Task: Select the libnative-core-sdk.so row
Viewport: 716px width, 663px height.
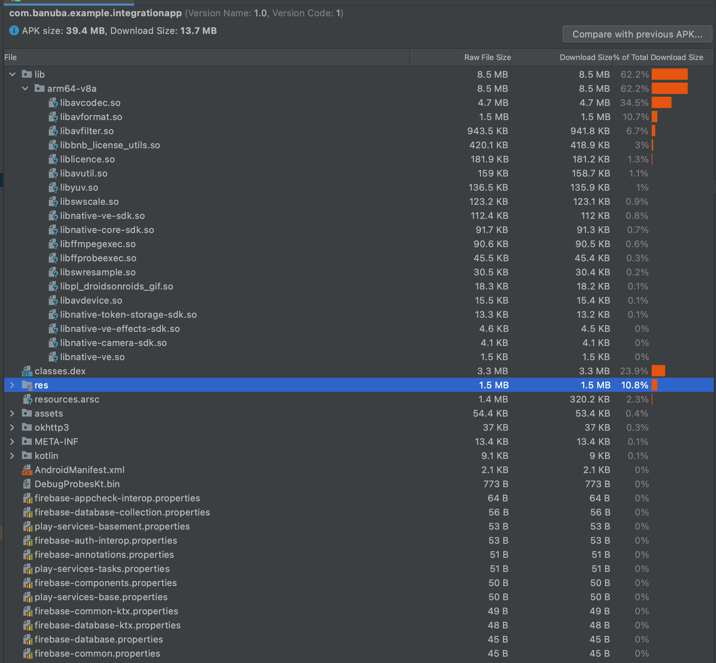Action: 359,229
